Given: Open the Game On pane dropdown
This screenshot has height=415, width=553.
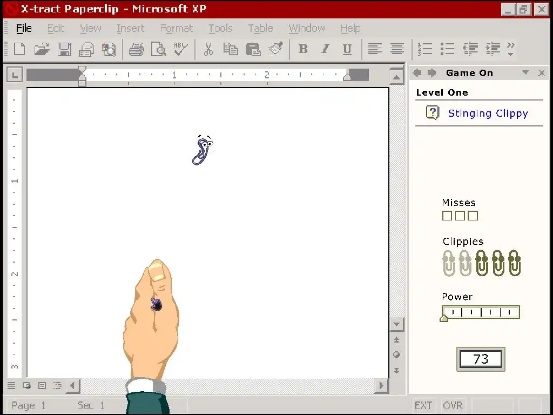Looking at the screenshot, I should pos(525,72).
